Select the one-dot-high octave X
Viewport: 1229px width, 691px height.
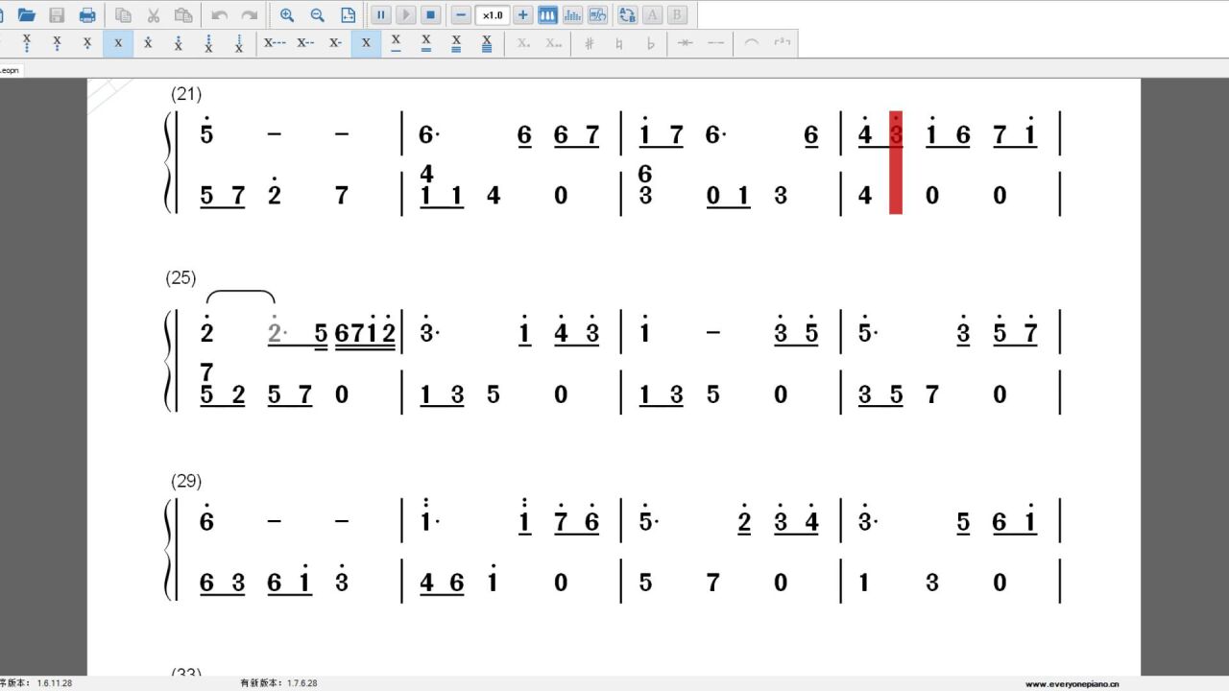[148, 43]
